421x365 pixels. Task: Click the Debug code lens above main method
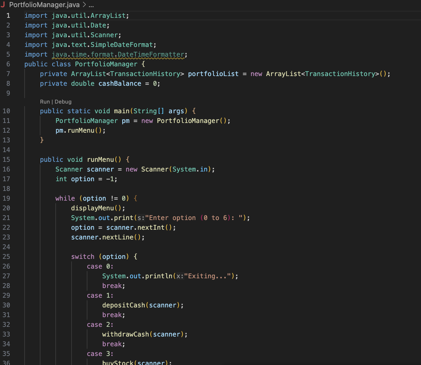(63, 101)
